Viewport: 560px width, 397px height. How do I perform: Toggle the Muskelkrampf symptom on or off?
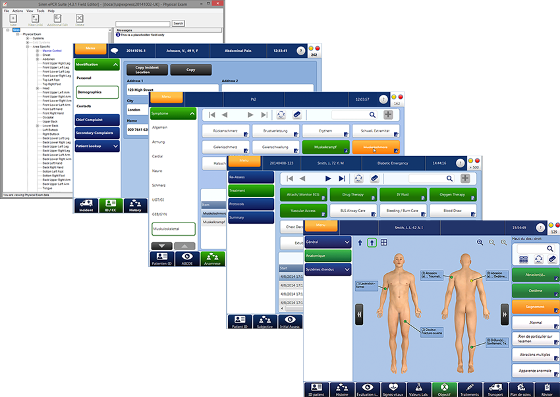pos(325,148)
